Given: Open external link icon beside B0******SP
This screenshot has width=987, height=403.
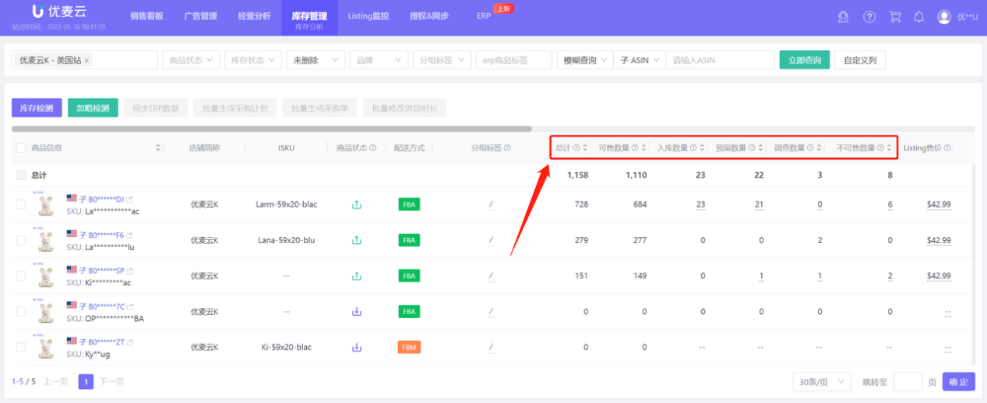Looking at the screenshot, I should click(x=130, y=270).
